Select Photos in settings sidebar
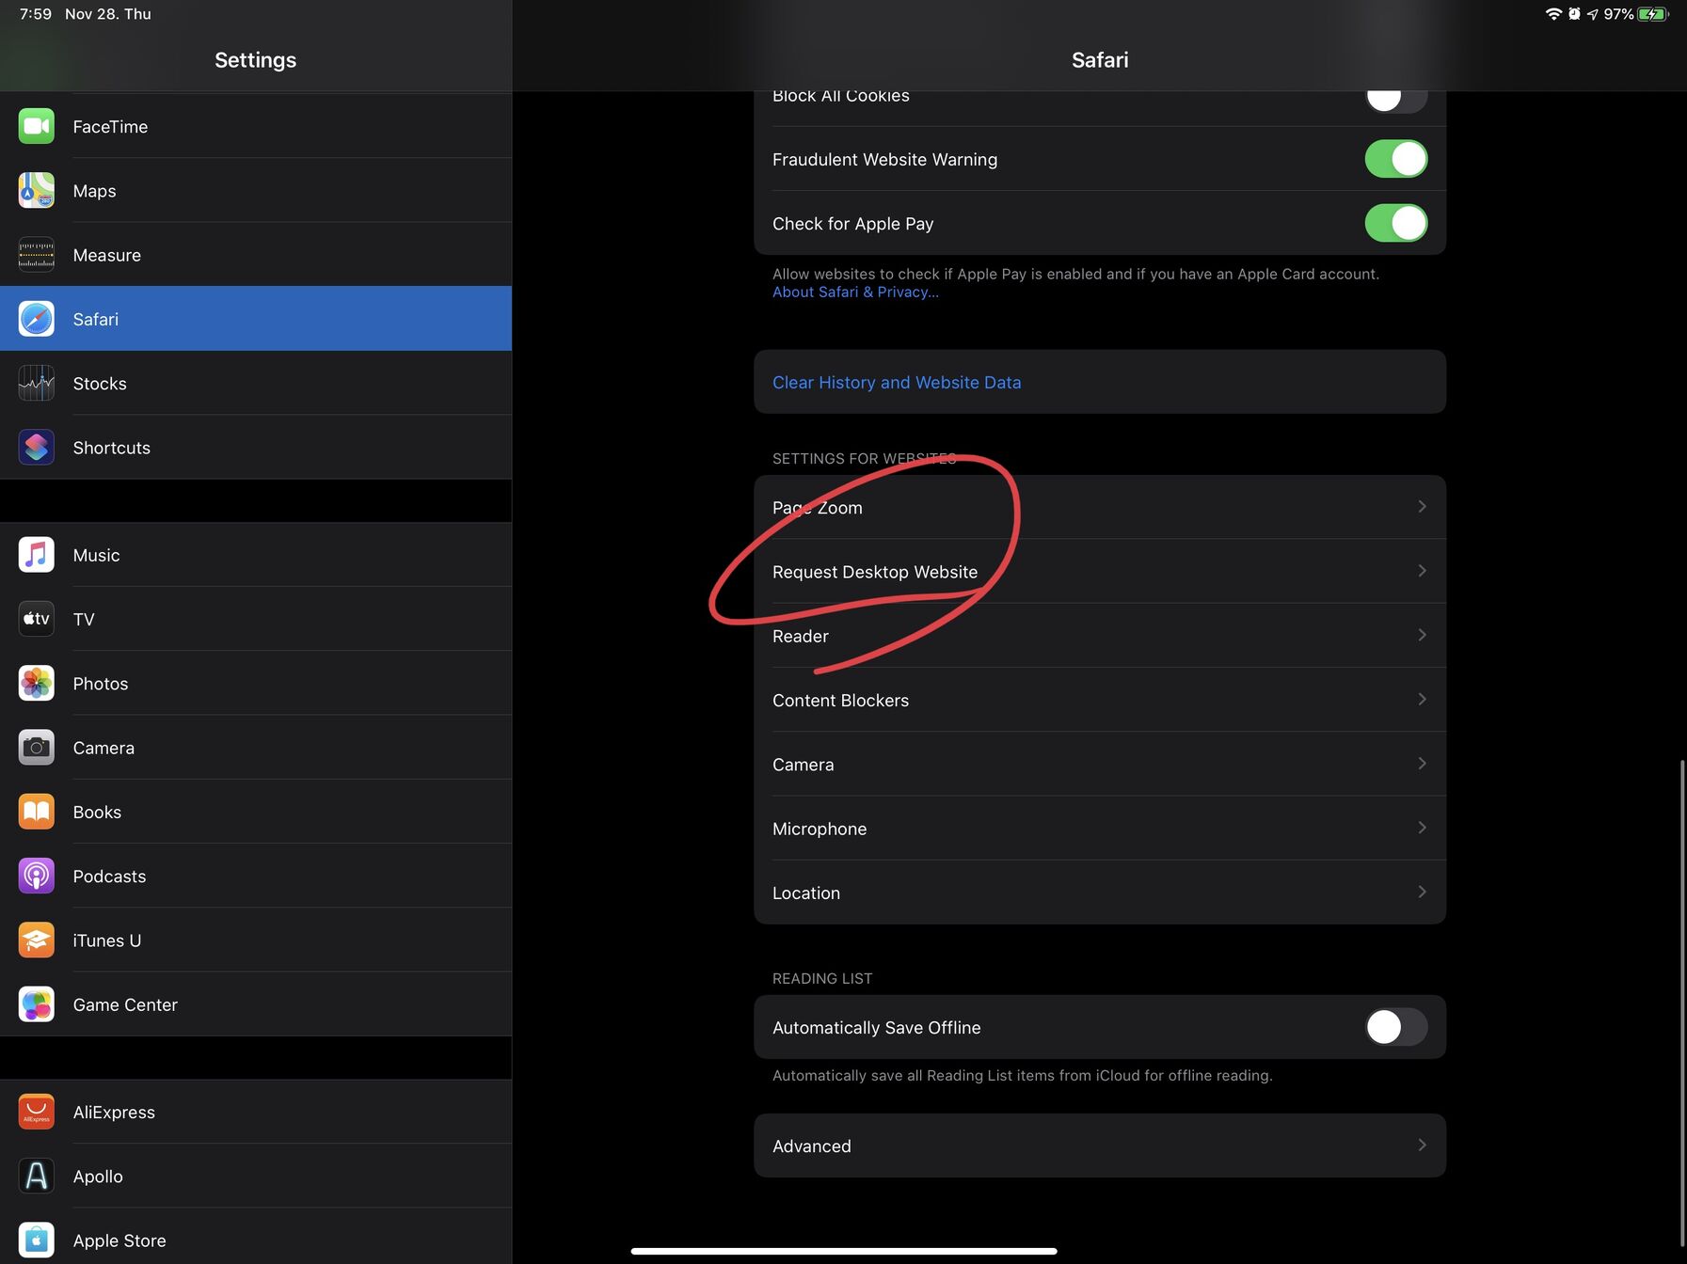 pyautogui.click(x=256, y=683)
